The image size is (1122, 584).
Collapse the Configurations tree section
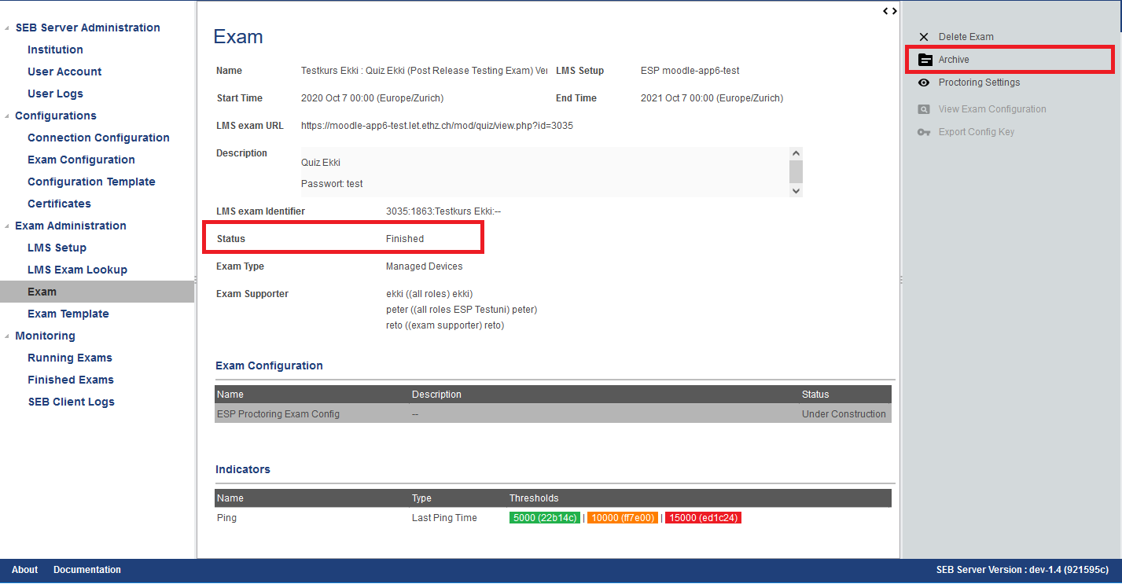(x=8, y=116)
